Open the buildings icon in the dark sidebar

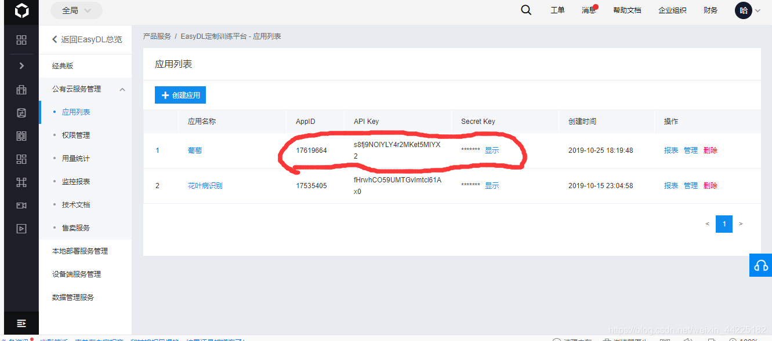(x=21, y=89)
